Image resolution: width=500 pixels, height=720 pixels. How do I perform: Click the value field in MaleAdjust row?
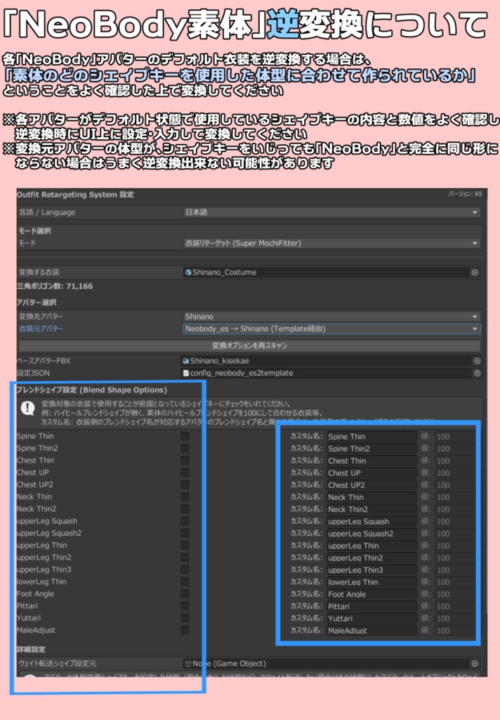tap(454, 631)
